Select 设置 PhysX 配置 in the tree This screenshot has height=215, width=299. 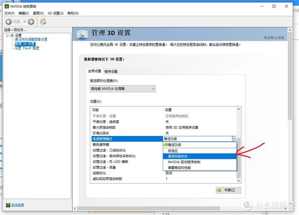click(x=27, y=48)
